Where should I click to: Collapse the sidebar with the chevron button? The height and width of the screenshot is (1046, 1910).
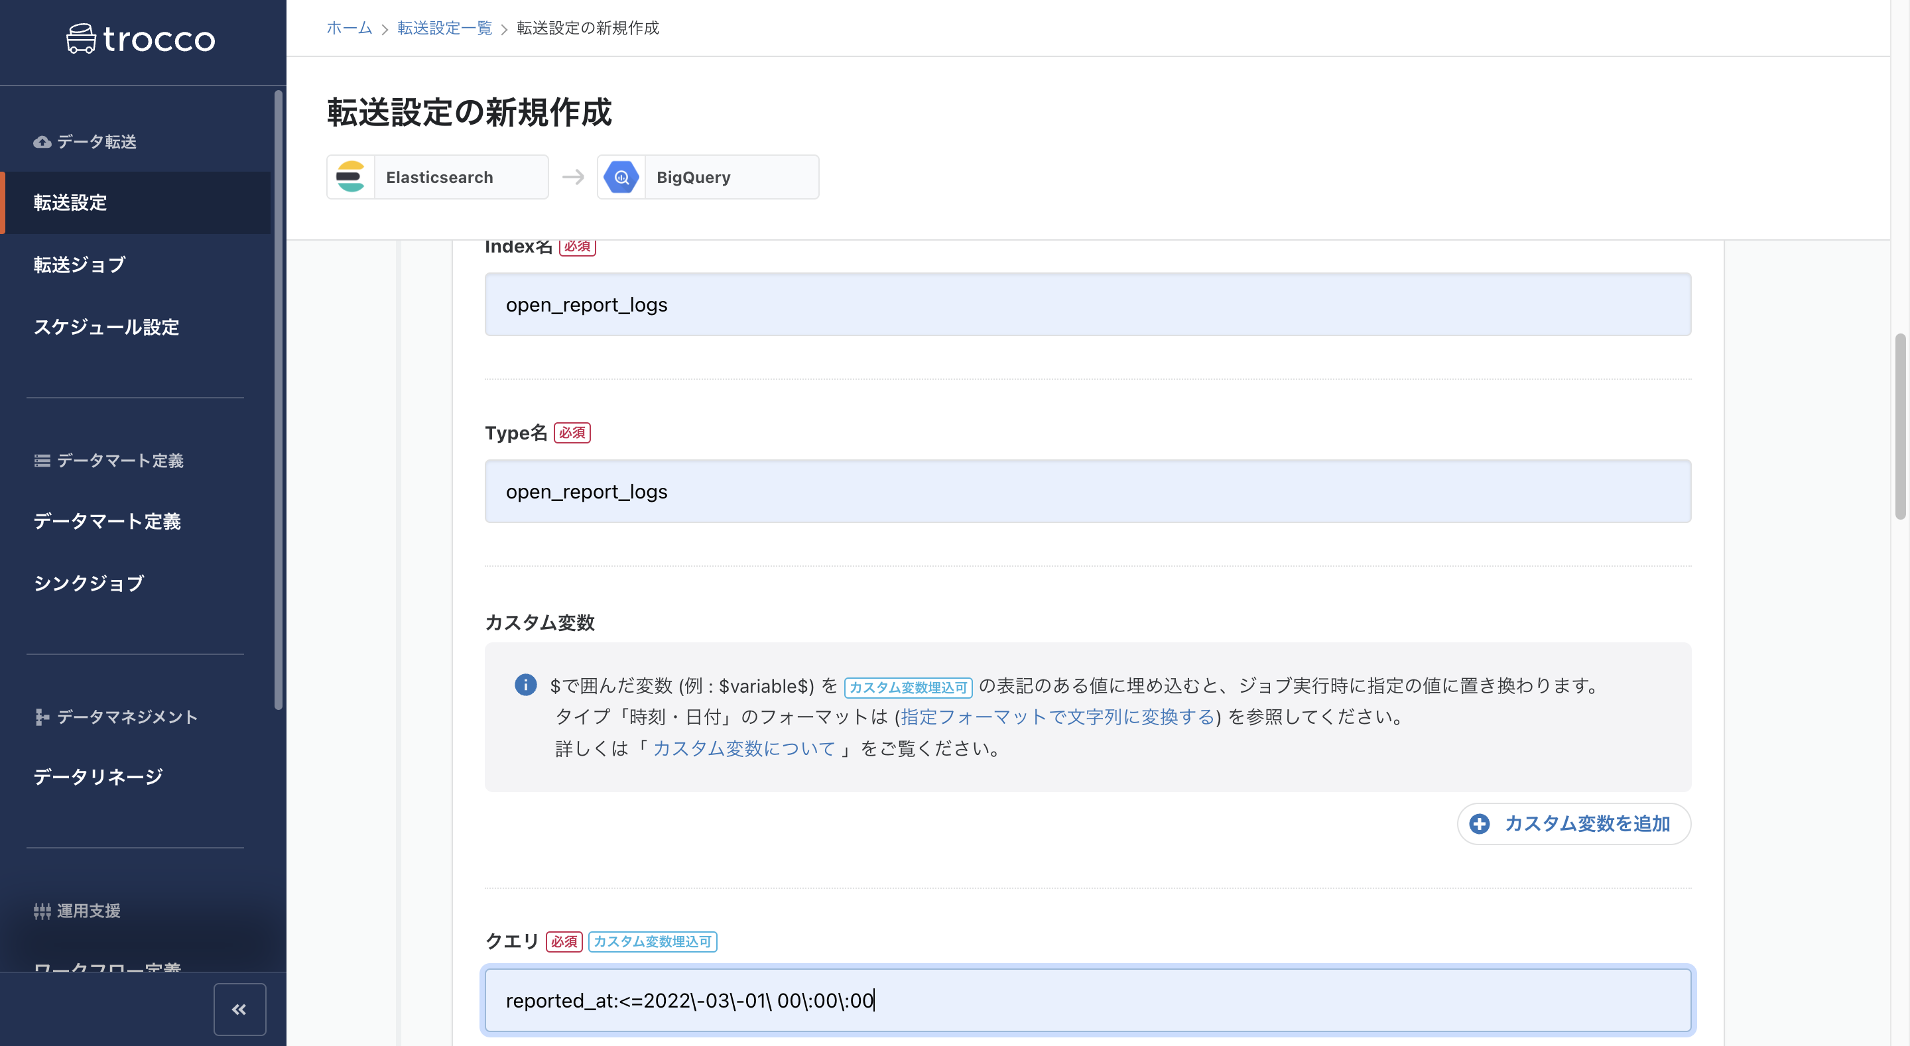(x=239, y=1009)
